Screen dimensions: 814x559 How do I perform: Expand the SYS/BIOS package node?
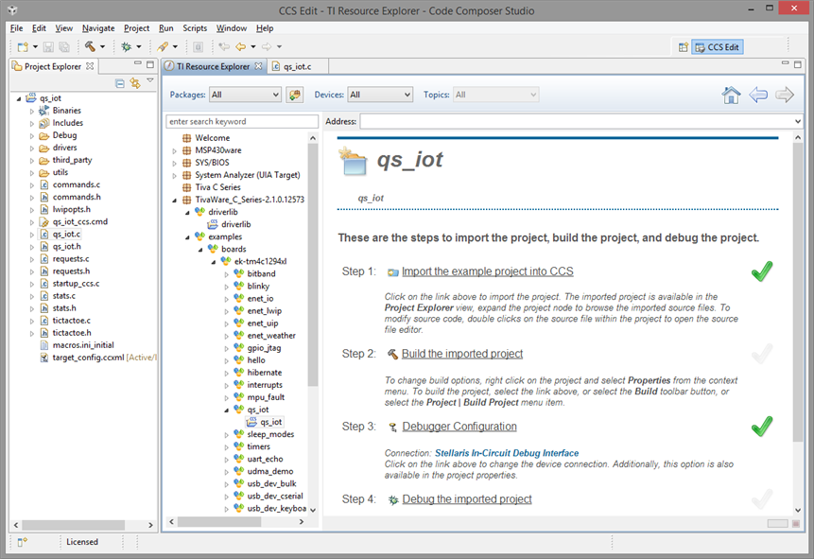[x=174, y=163]
